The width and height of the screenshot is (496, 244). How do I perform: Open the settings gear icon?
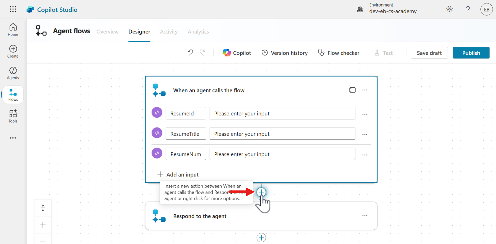click(449, 9)
